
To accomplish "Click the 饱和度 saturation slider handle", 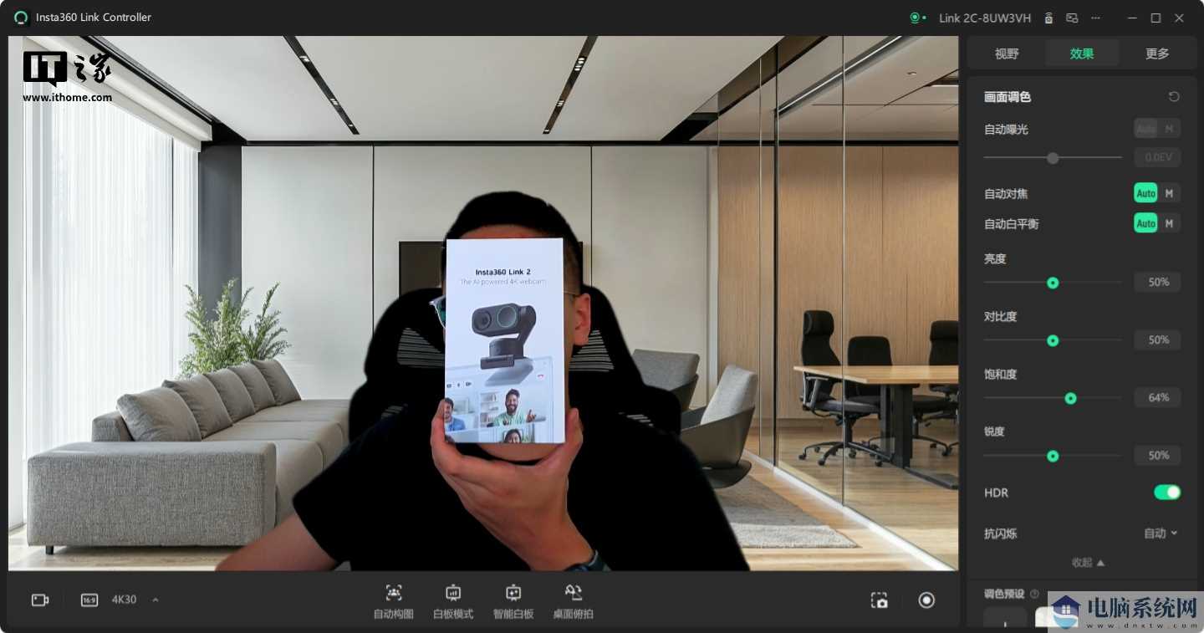I will pos(1070,399).
